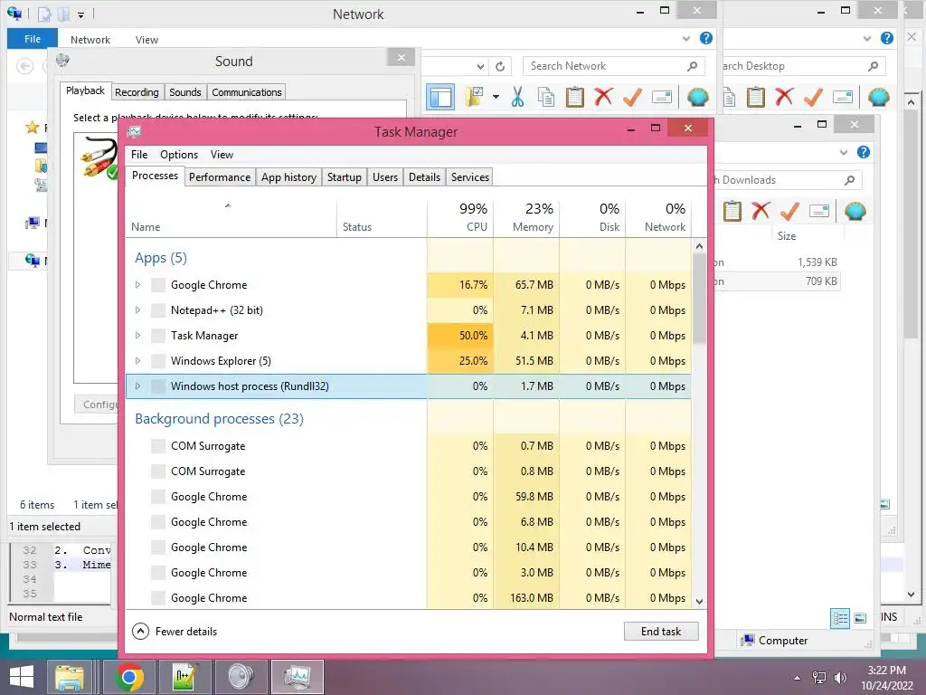This screenshot has height=695, width=926.
Task: Click the Paste clipboard icon in Network window toolbar
Action: click(574, 97)
